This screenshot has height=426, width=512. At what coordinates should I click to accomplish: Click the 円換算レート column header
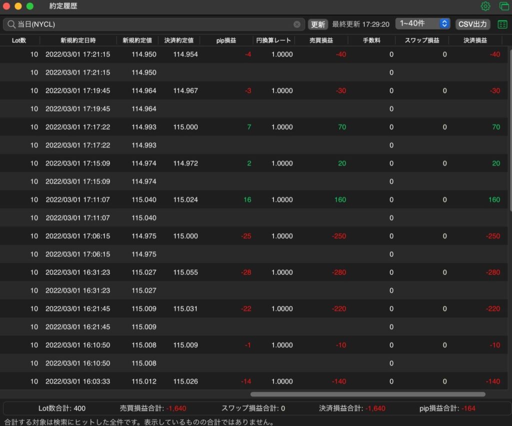pyautogui.click(x=273, y=40)
